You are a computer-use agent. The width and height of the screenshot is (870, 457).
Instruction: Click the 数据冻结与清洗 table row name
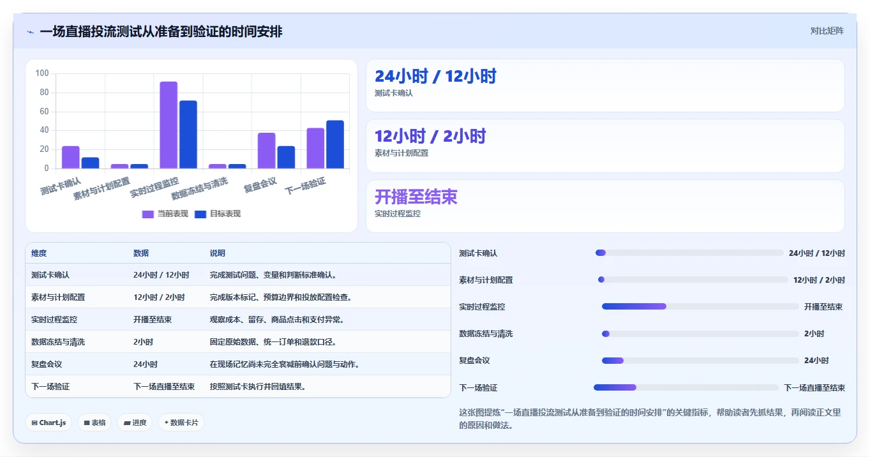pyautogui.click(x=58, y=342)
